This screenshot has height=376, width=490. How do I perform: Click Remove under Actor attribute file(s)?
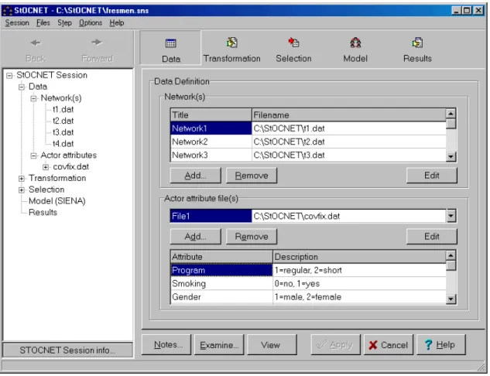click(x=252, y=237)
